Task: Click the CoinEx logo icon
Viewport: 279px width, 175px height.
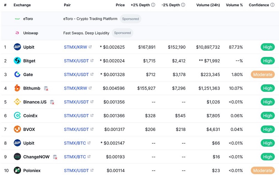Action: click(17, 116)
